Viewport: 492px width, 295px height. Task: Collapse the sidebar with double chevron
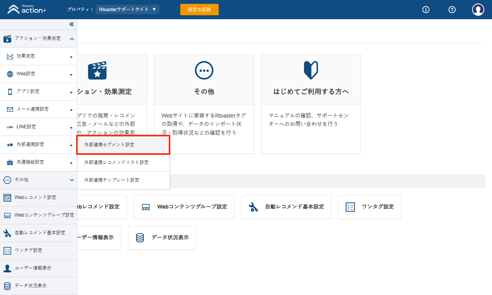pyautogui.click(x=71, y=24)
